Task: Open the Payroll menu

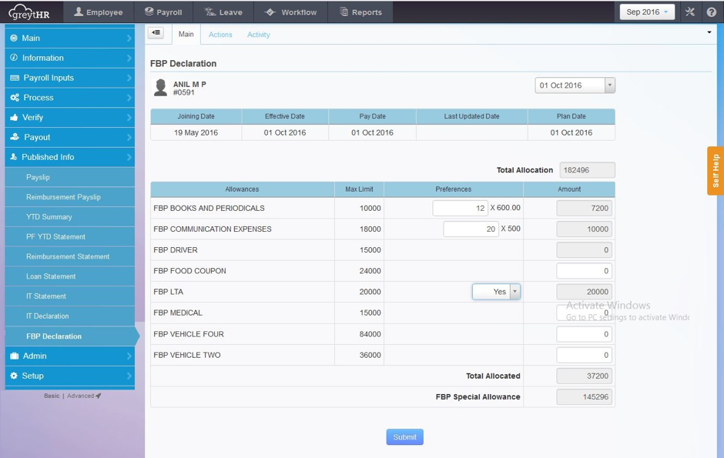Action: point(163,12)
